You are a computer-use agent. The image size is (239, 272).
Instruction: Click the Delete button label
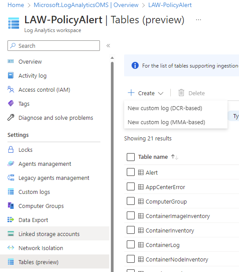click(x=197, y=93)
